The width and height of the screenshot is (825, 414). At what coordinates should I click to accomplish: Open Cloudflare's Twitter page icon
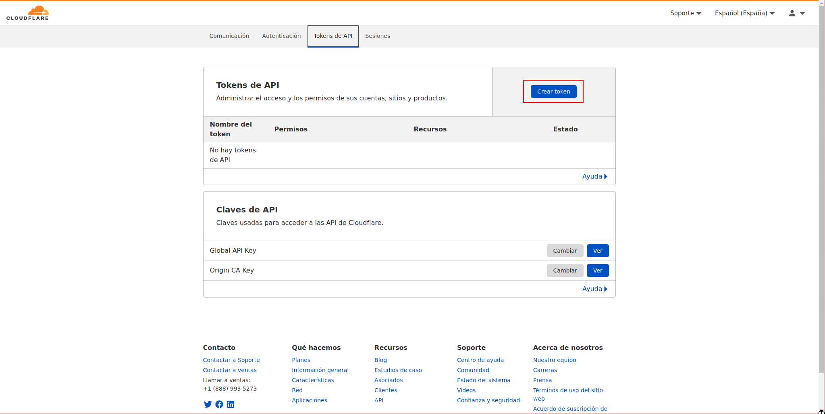point(208,404)
